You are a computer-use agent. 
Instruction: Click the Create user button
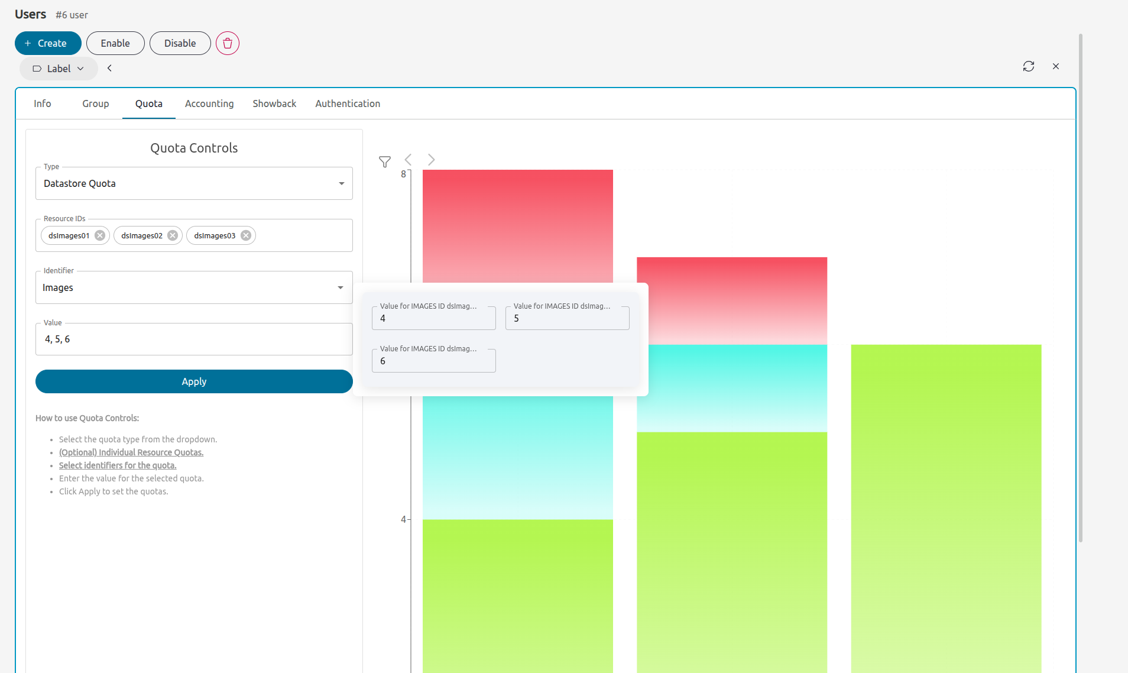point(48,43)
